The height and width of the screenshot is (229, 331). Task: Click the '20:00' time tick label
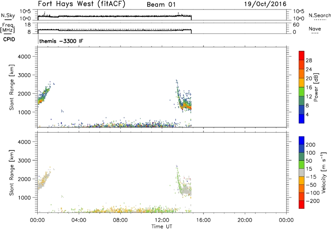coord(245,220)
